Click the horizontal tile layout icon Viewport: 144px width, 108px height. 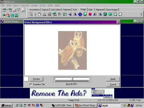[12, 15]
